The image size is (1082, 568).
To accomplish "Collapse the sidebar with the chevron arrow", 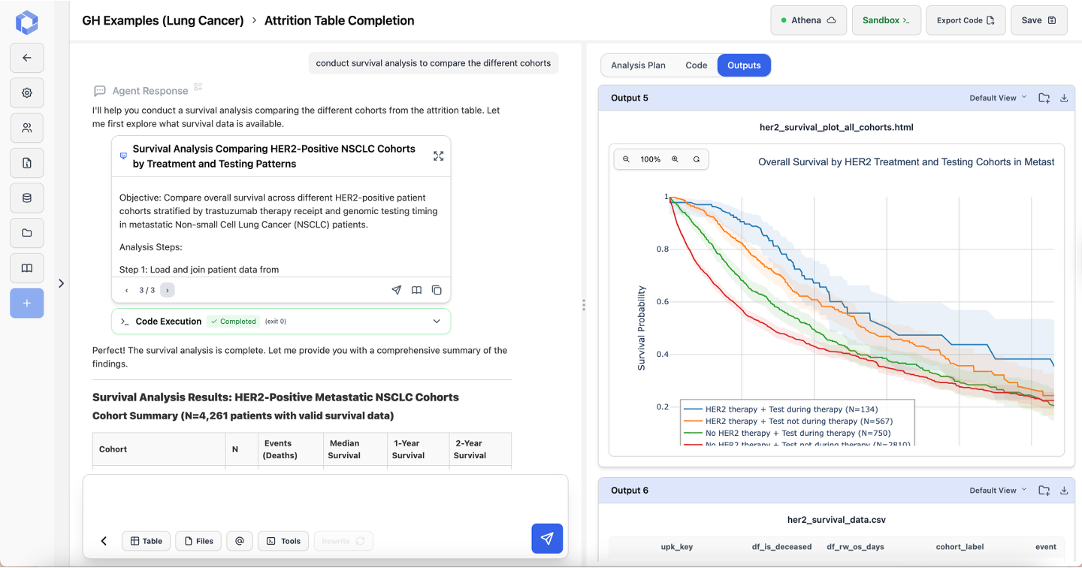I will [61, 283].
